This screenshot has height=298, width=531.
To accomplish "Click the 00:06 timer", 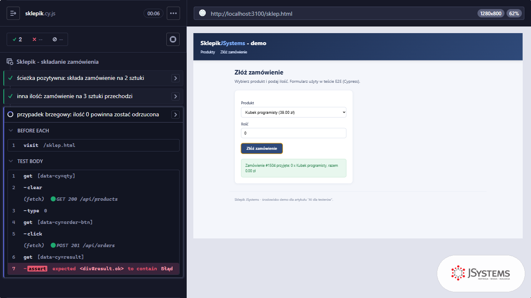I will click(x=153, y=13).
